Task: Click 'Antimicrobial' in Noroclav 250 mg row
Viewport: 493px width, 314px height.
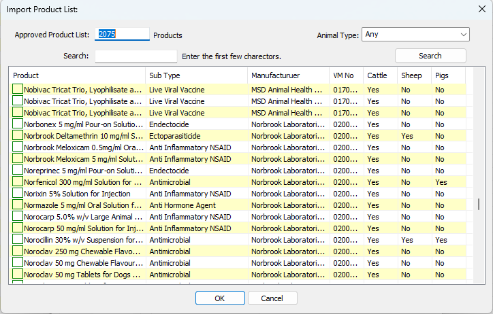Action: click(x=170, y=251)
